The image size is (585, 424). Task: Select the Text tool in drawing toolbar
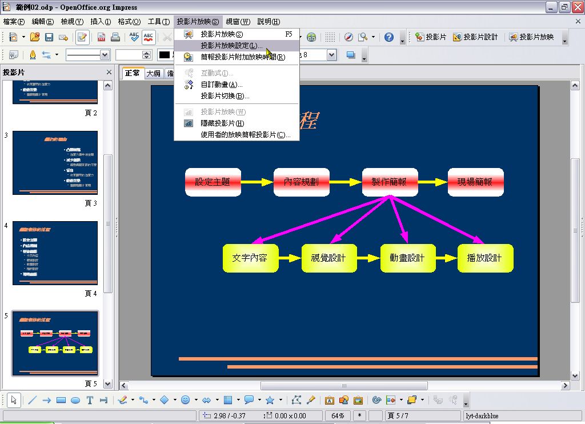point(90,400)
